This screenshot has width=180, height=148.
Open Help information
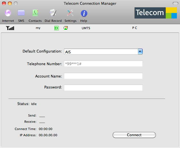[84, 16]
